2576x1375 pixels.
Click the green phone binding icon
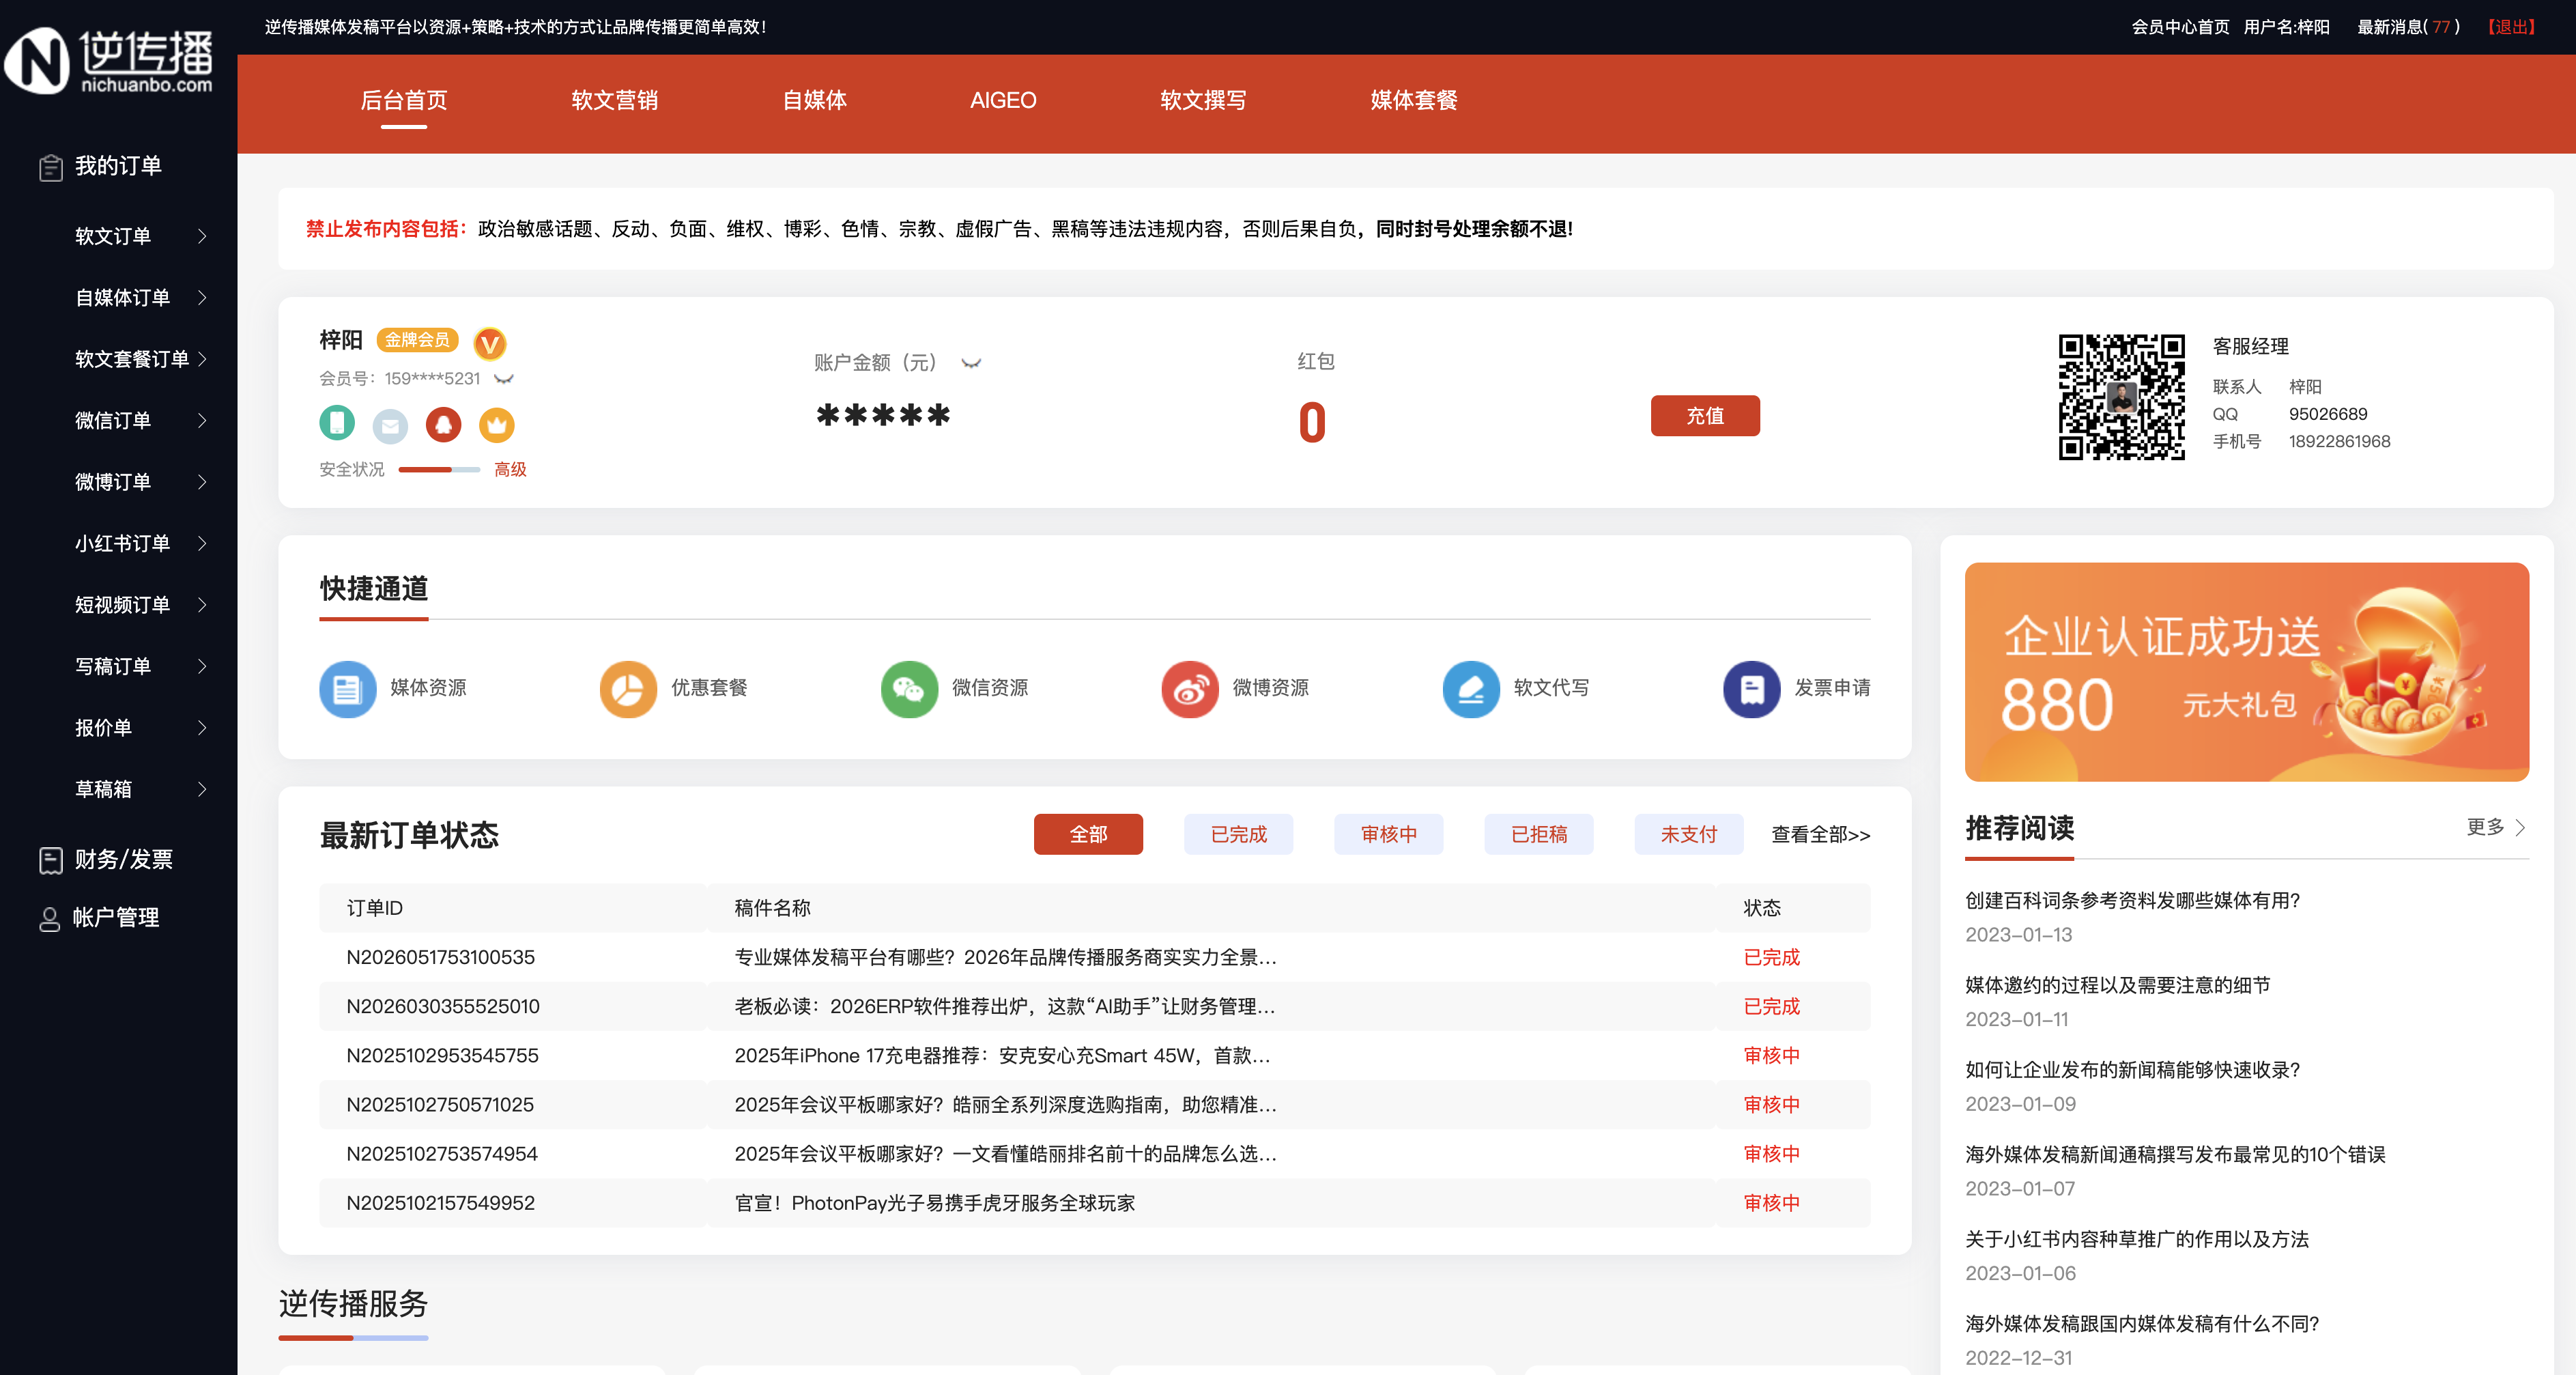[337, 423]
